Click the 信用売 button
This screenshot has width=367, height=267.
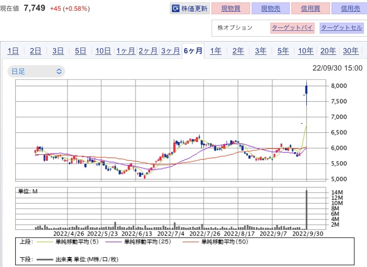[x=350, y=8]
